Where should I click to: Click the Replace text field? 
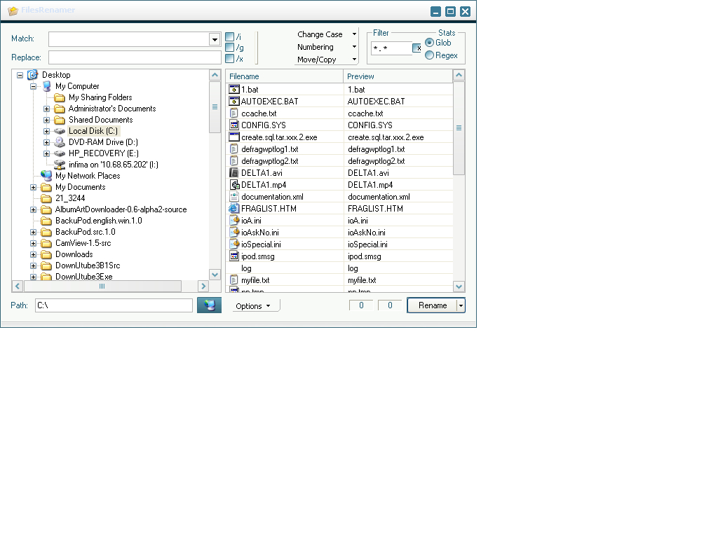[135, 57]
